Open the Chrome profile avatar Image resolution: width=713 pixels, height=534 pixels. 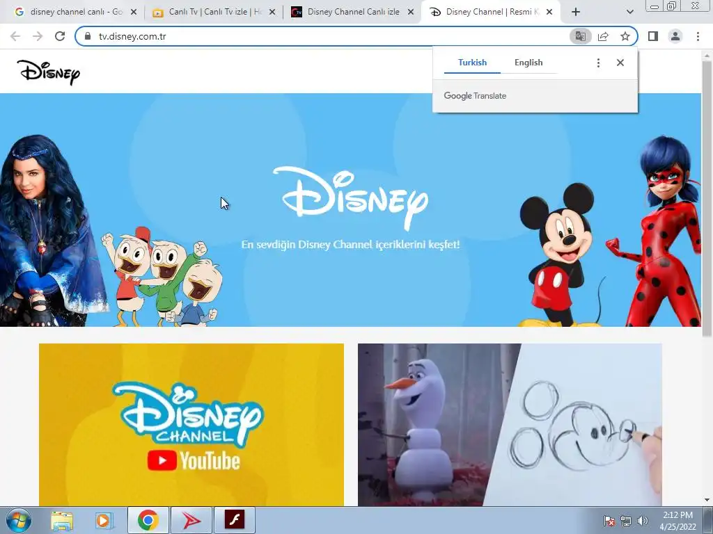point(675,36)
